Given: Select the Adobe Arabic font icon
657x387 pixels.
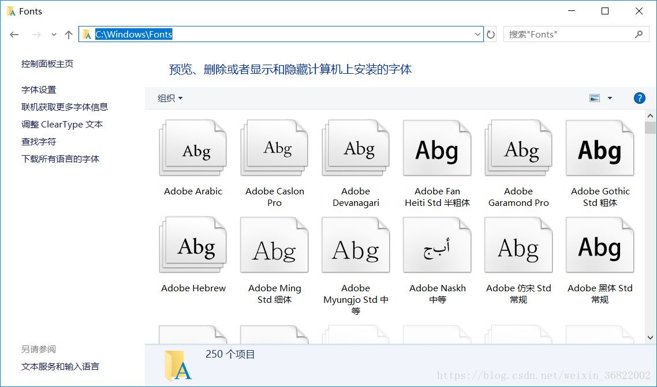Looking at the screenshot, I should (x=193, y=148).
